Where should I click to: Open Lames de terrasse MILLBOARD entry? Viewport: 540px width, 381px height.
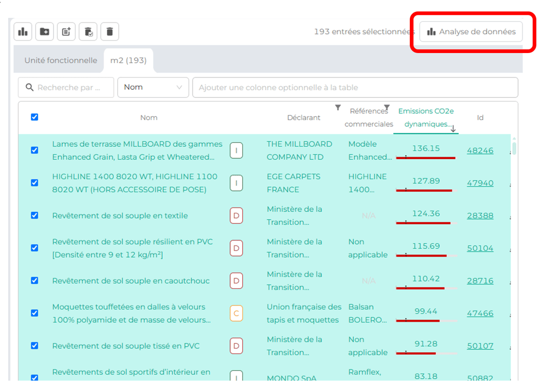(137, 150)
